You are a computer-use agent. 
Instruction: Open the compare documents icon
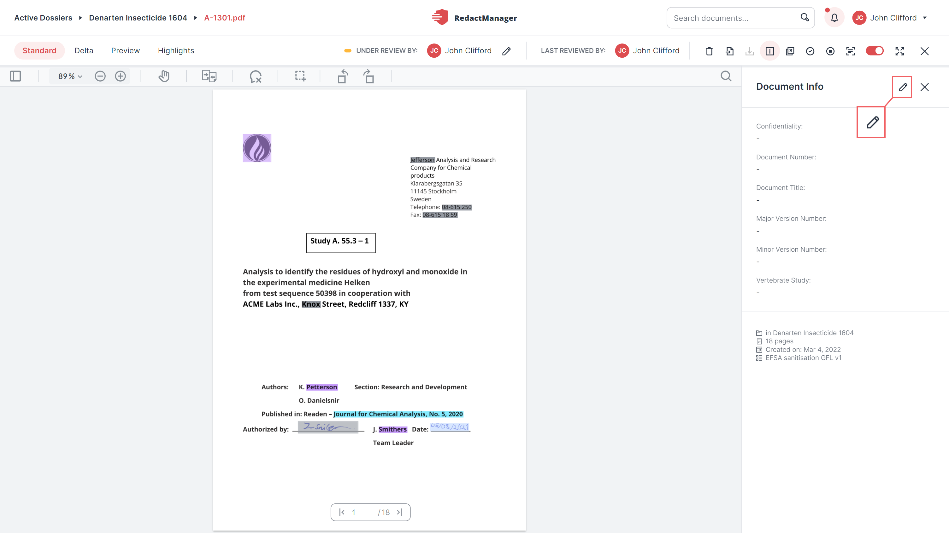(x=209, y=76)
